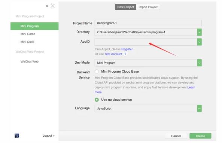Click the help question mark icon
Image resolution: width=222 pixels, height=143 pixels.
pos(125,54)
